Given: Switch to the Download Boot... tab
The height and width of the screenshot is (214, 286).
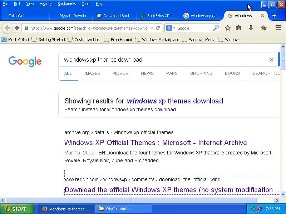Looking at the screenshot, I should point(115,16).
